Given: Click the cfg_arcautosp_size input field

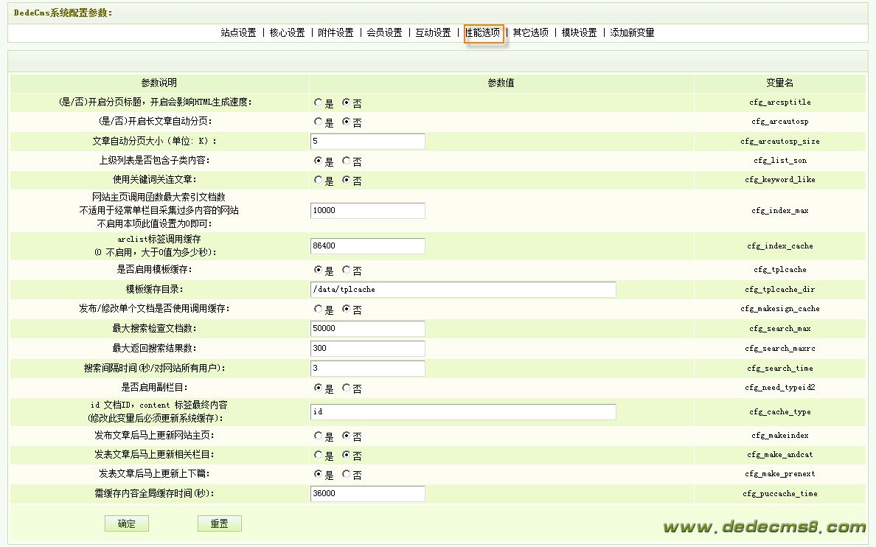Looking at the screenshot, I should [368, 142].
